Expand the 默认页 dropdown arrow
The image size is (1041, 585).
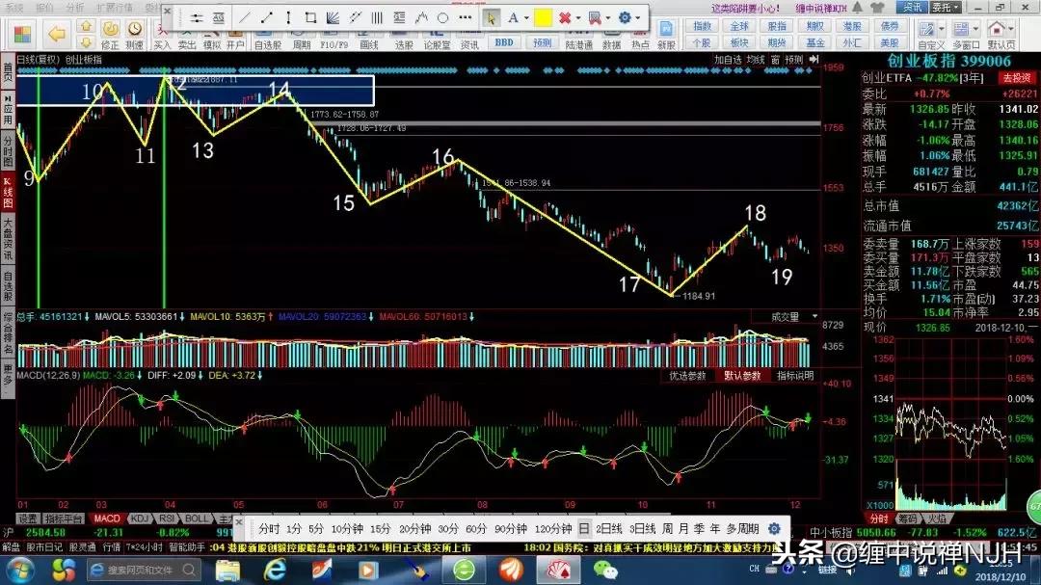[x=1011, y=29]
